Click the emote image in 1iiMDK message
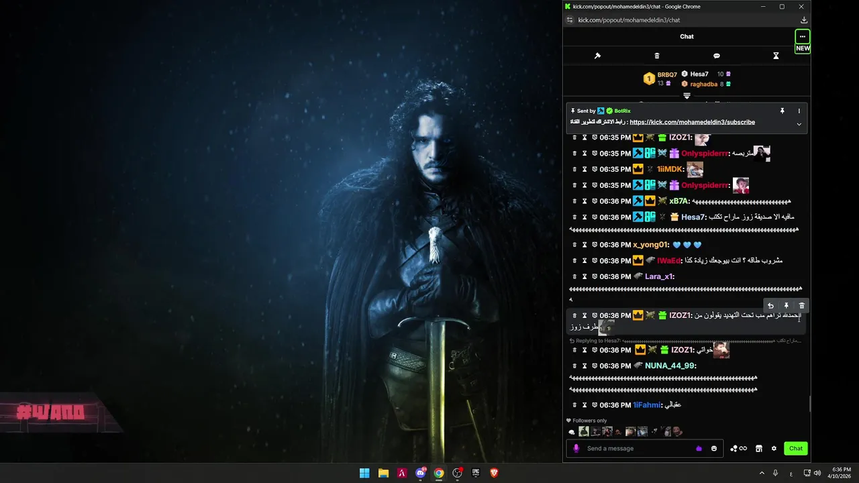Screen dimensions: 859x483 coord(695,170)
